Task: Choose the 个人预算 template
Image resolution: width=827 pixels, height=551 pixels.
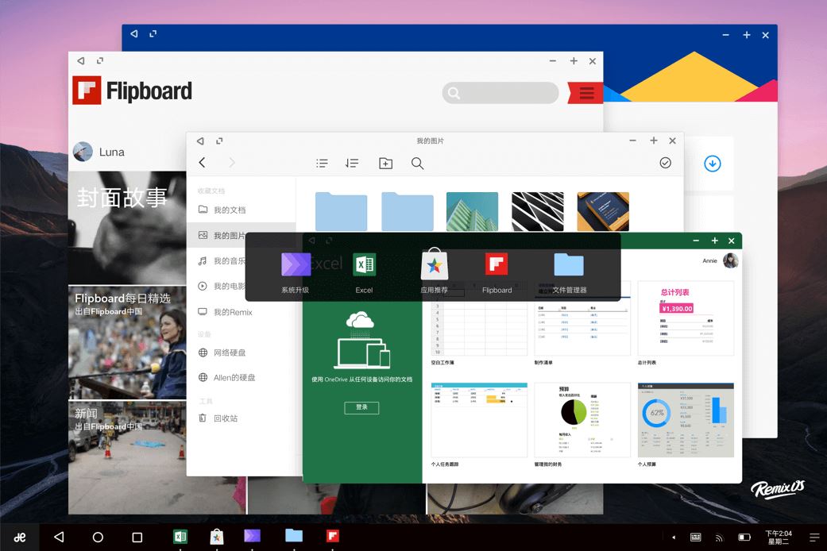Action: (686, 425)
